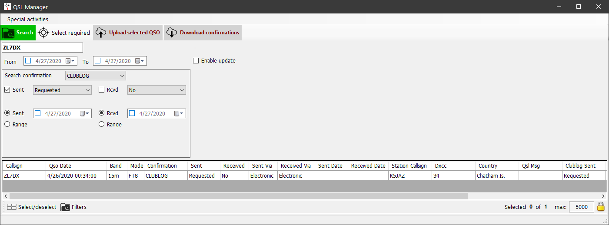
Task: Click the K5JAZ station callsign cell
Action: pyautogui.click(x=410, y=175)
